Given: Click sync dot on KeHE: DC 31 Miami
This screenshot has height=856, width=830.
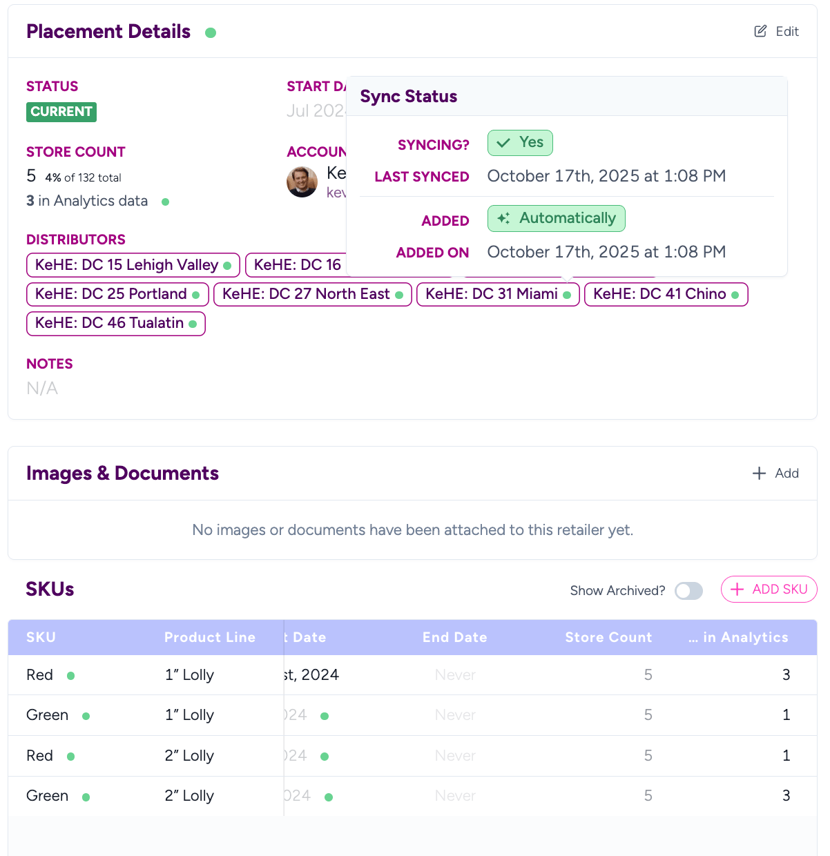Looking at the screenshot, I should [x=567, y=295].
